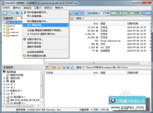Click the help question mark toolbar icon

(76, 13)
